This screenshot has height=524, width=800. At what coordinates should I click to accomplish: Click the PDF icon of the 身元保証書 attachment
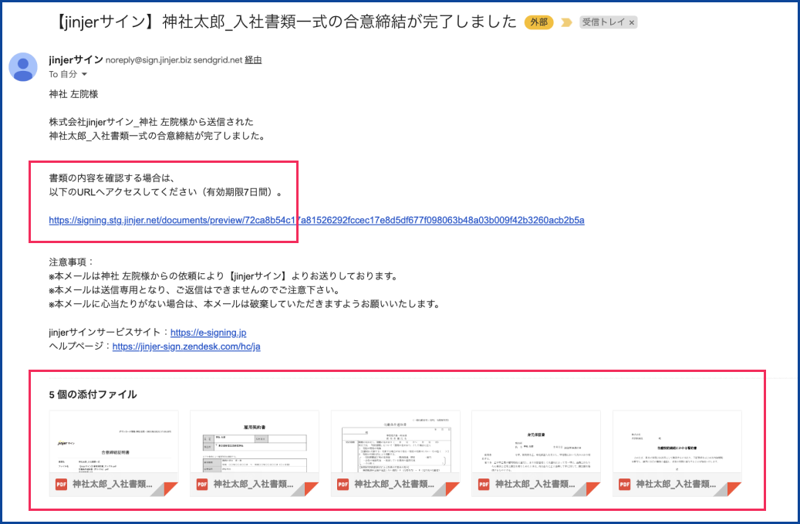484,484
